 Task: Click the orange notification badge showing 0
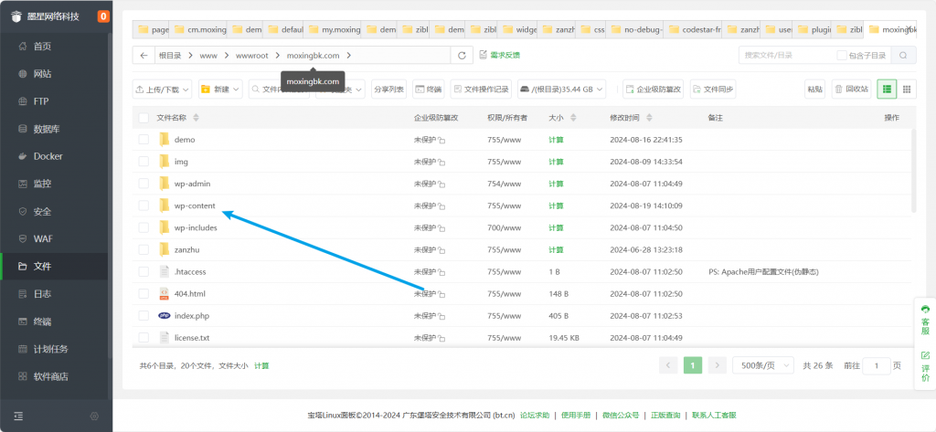coord(103,16)
